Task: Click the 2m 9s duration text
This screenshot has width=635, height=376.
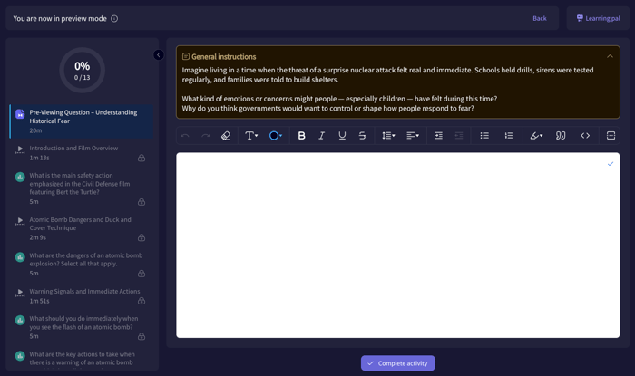Action: (38, 237)
